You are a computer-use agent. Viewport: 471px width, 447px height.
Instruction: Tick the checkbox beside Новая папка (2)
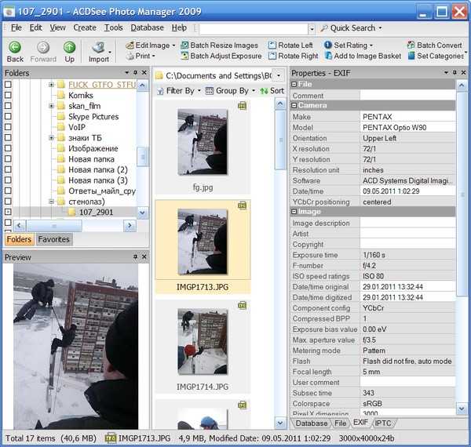8,169
